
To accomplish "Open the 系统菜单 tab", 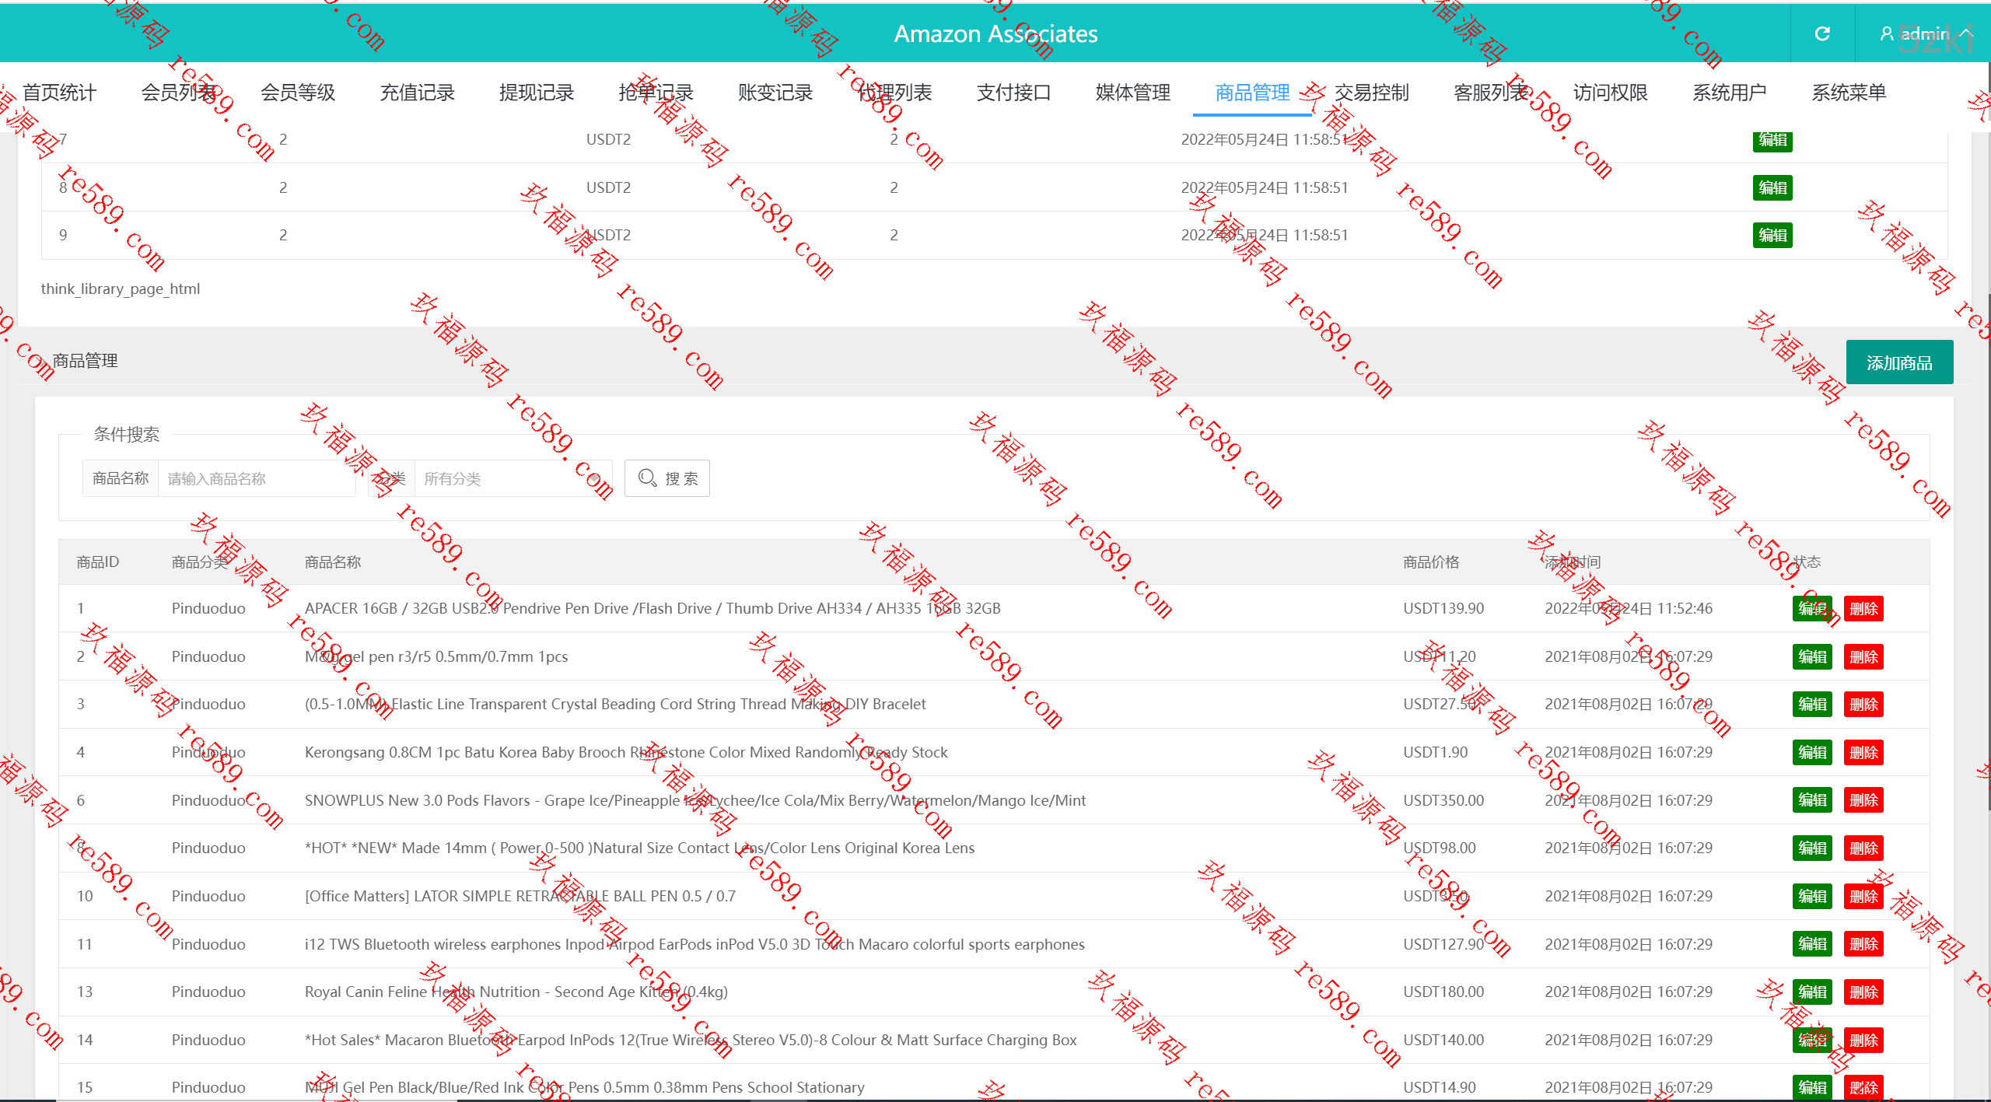I will tap(1849, 93).
